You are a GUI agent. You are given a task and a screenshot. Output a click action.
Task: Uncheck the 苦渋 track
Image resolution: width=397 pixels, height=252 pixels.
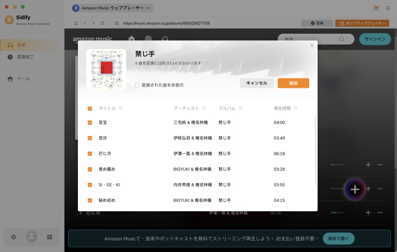click(90, 138)
